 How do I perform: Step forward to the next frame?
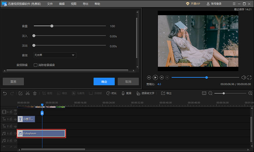162,78
